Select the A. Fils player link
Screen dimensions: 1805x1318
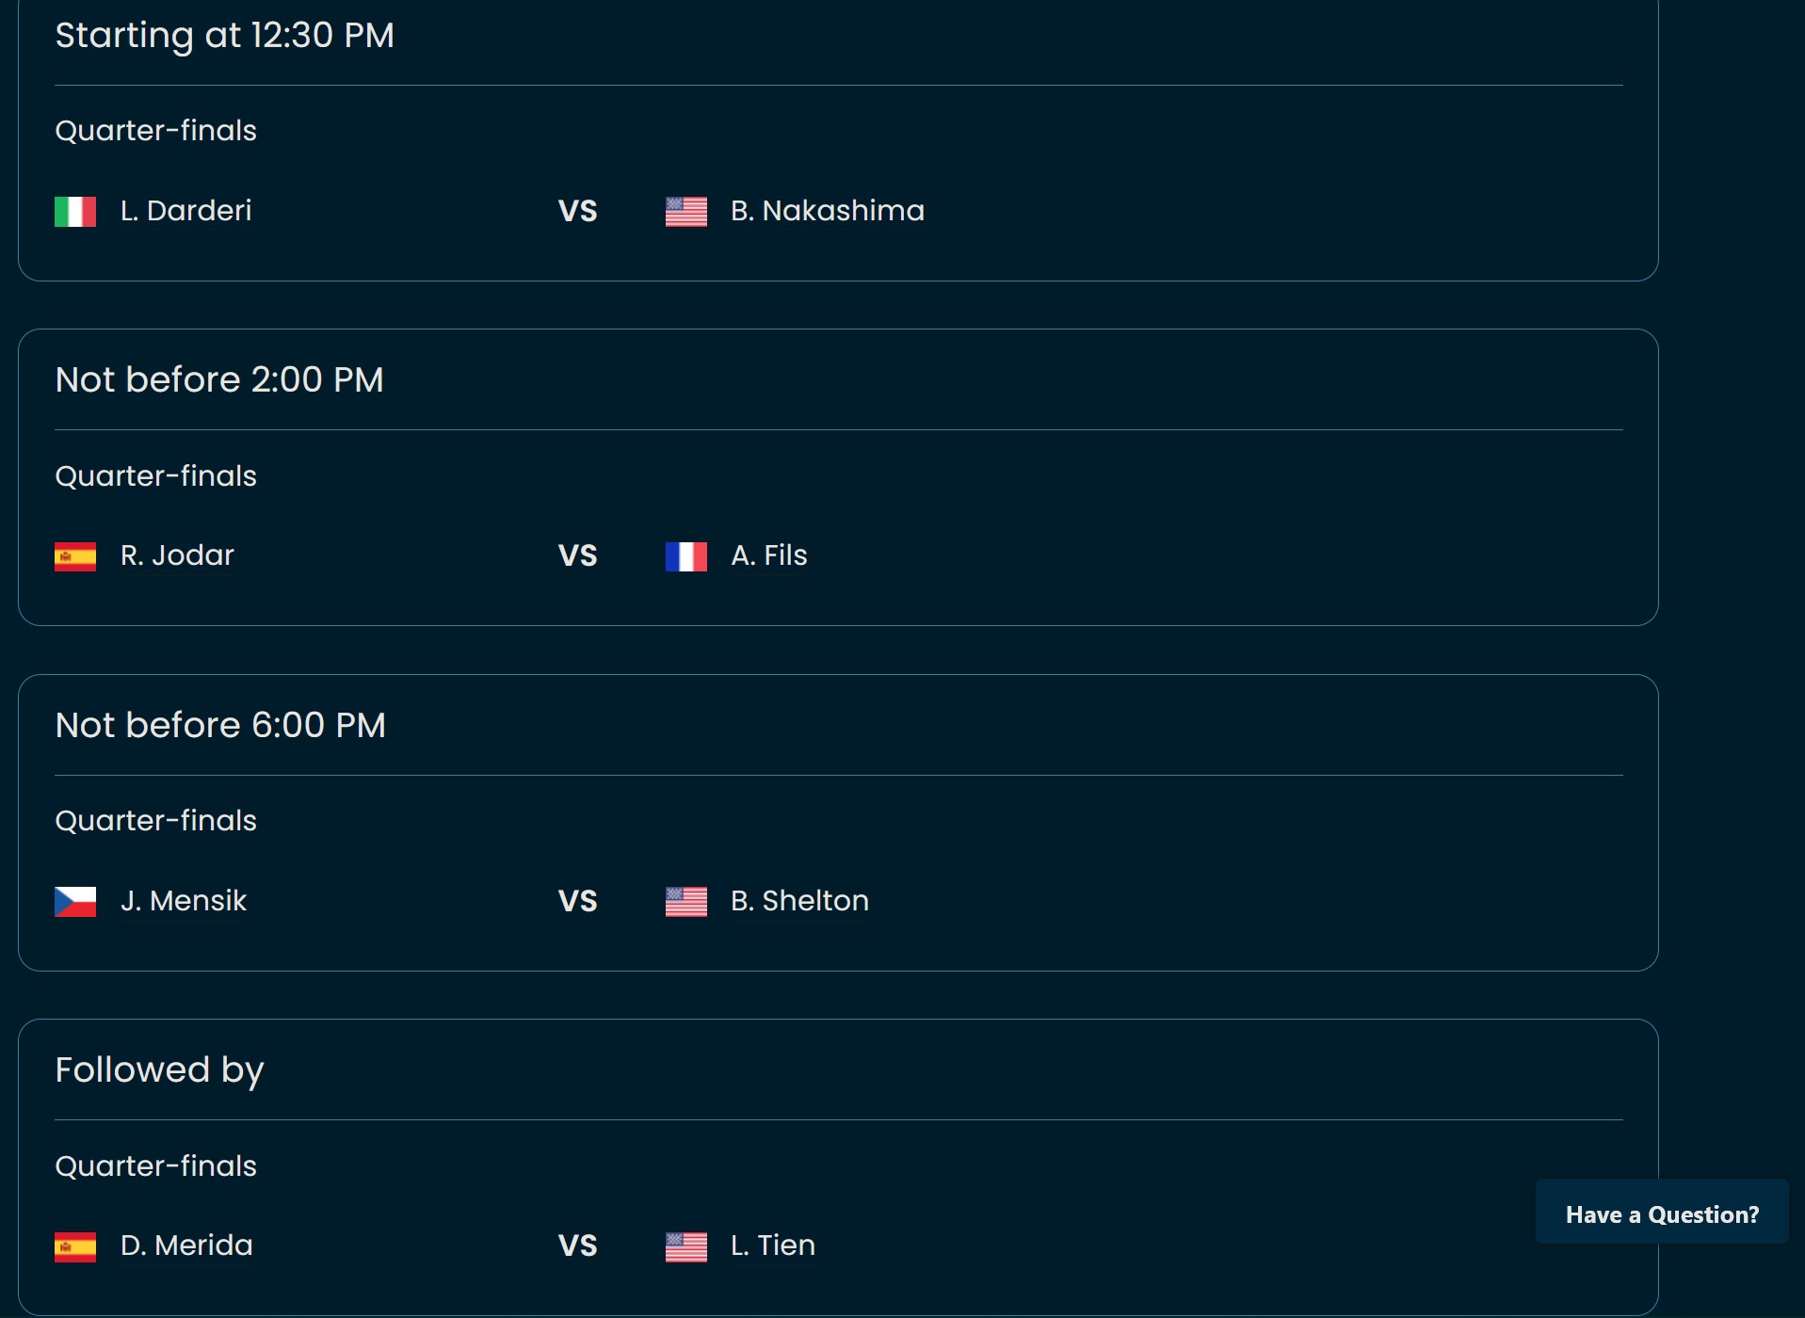(x=769, y=555)
